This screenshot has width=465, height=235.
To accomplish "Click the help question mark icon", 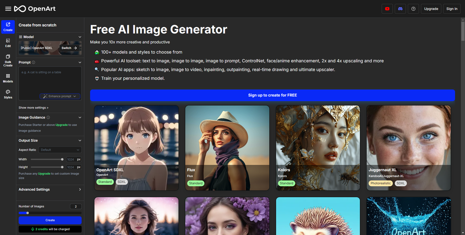I will point(413,9).
